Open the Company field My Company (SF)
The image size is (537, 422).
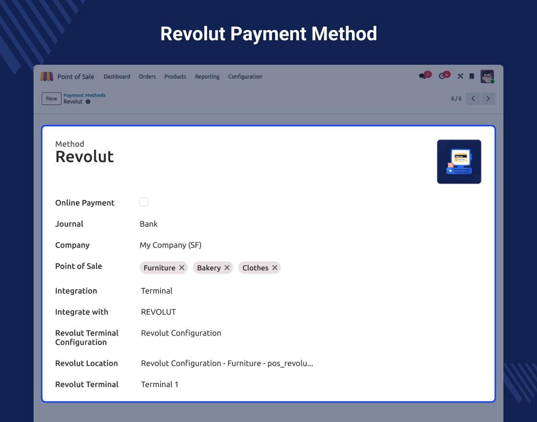click(x=171, y=245)
